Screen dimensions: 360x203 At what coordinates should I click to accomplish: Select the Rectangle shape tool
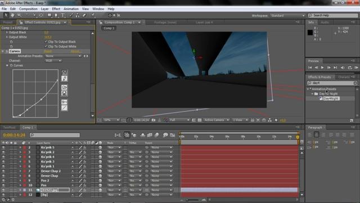pos(49,15)
